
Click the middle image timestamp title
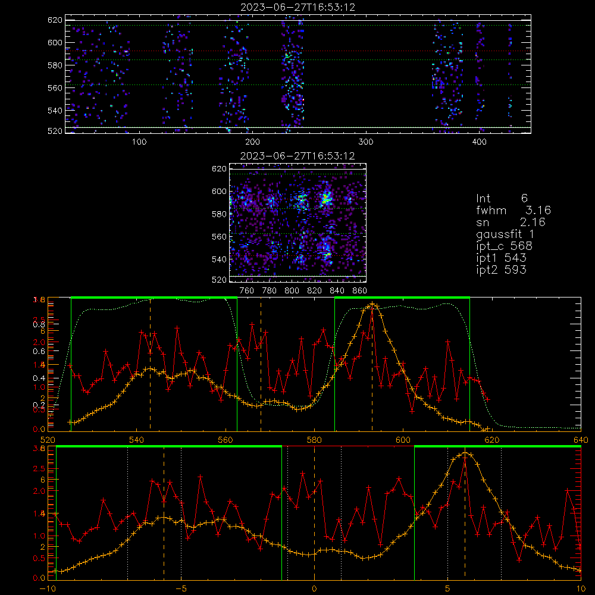[x=297, y=156]
